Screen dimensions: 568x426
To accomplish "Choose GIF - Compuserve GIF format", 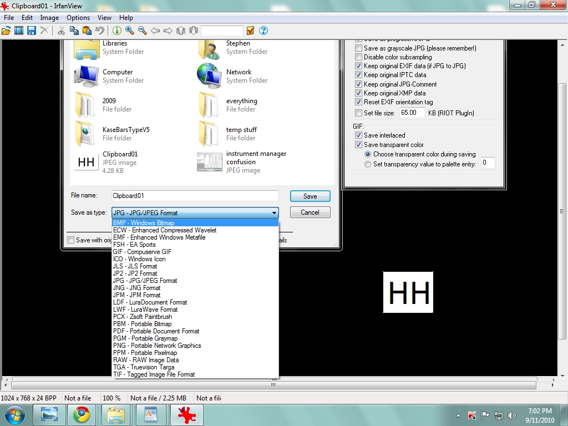I will pos(195,252).
